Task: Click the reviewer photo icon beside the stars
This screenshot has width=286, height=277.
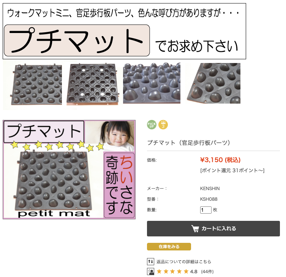Action: pyautogui.click(x=150, y=272)
